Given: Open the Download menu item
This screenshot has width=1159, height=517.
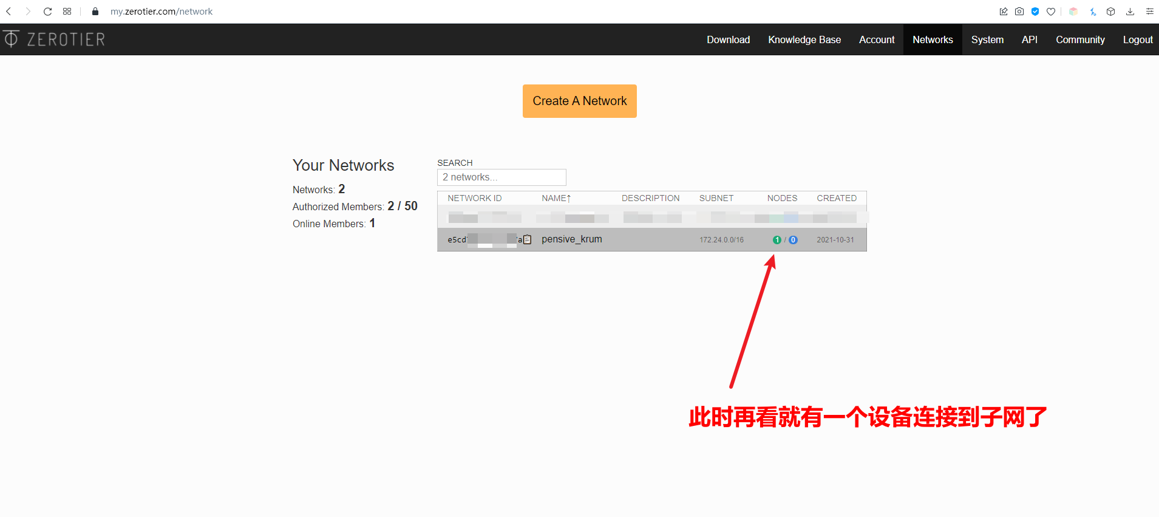Looking at the screenshot, I should pyautogui.click(x=729, y=39).
